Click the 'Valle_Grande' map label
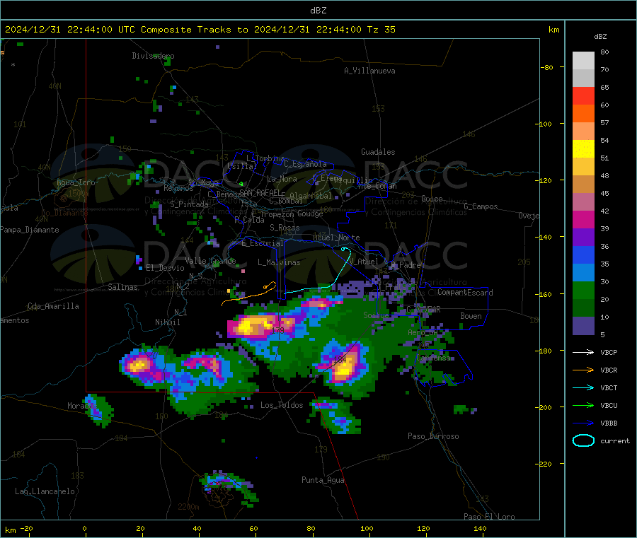Viewport: 637px width, 538px height. 210,260
